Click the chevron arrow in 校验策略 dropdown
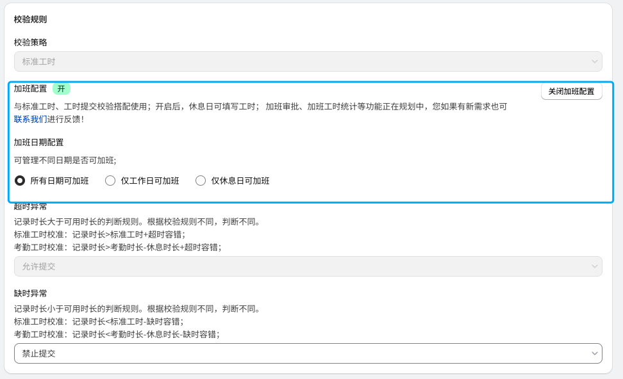Viewport: 623px width, 379px height. pos(594,61)
